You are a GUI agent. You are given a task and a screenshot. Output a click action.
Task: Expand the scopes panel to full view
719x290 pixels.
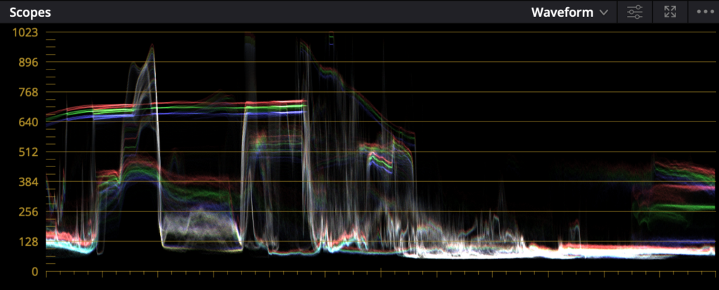point(670,13)
